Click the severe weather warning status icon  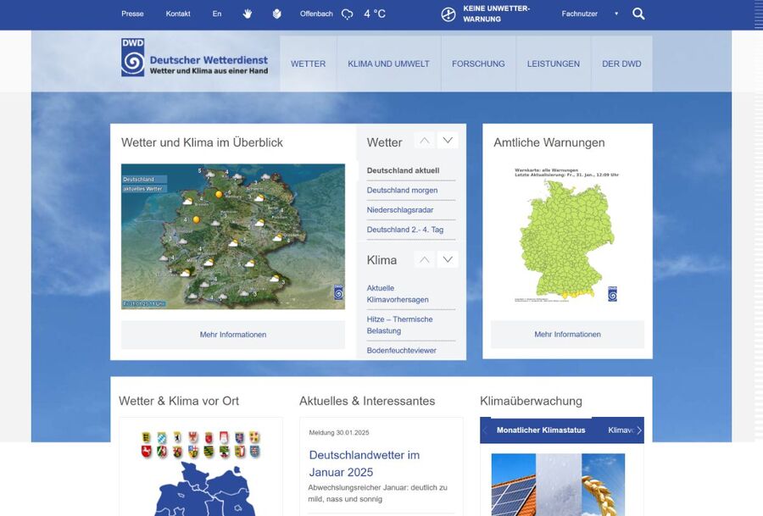tap(448, 14)
